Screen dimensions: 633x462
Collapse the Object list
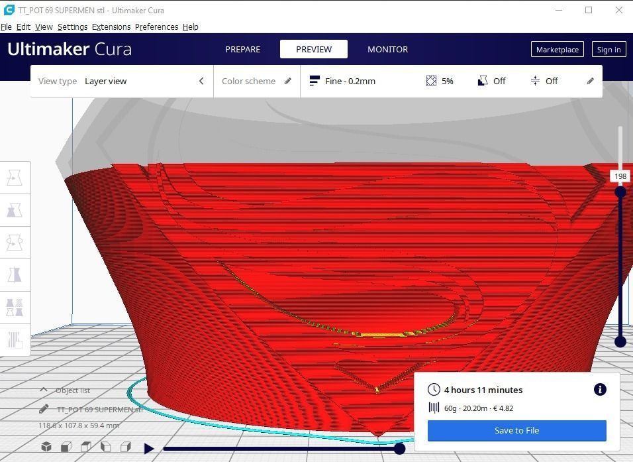point(43,390)
